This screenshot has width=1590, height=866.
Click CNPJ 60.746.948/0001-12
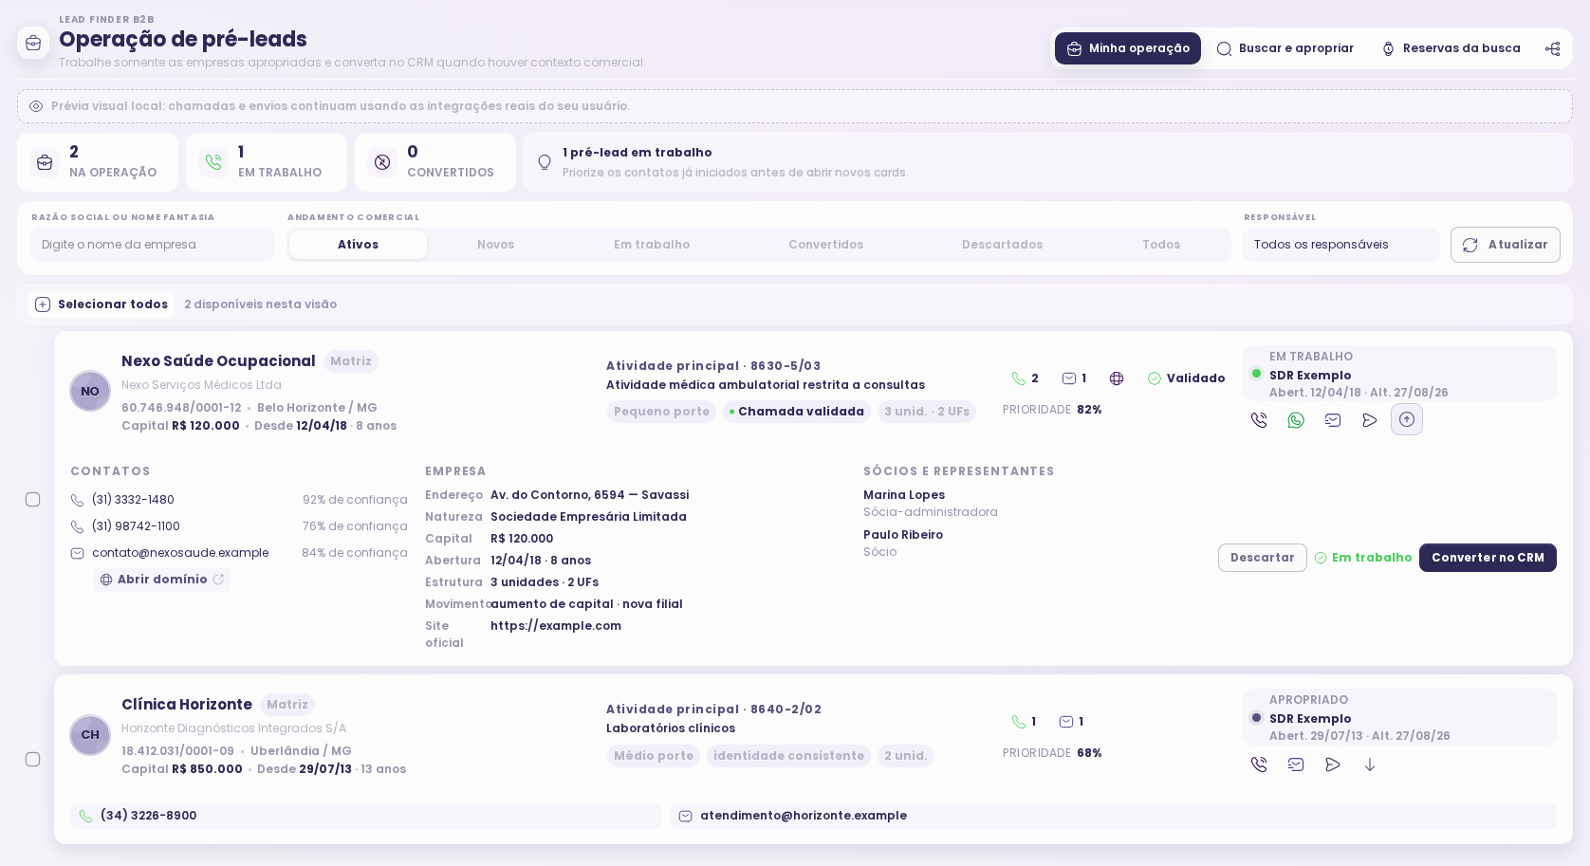tap(181, 408)
